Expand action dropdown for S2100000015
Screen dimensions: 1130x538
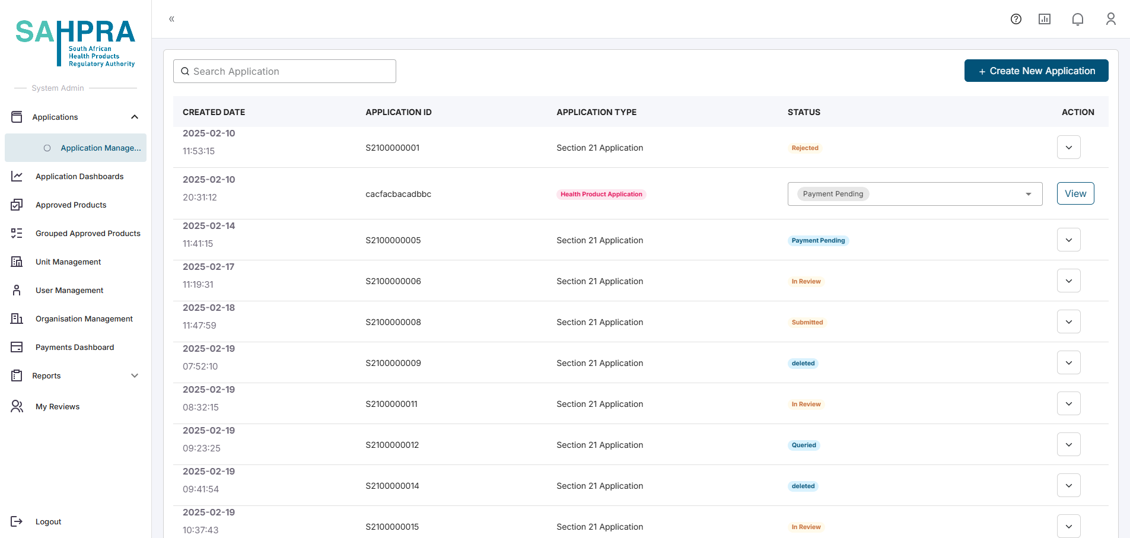point(1068,526)
